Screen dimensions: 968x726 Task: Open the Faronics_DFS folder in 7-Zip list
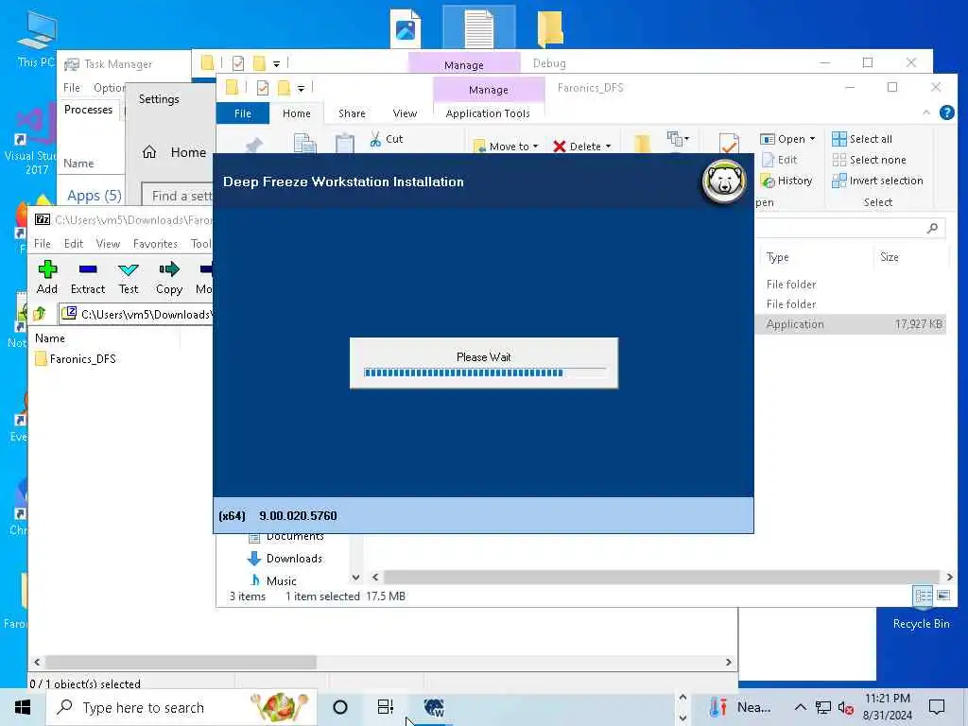click(x=76, y=358)
